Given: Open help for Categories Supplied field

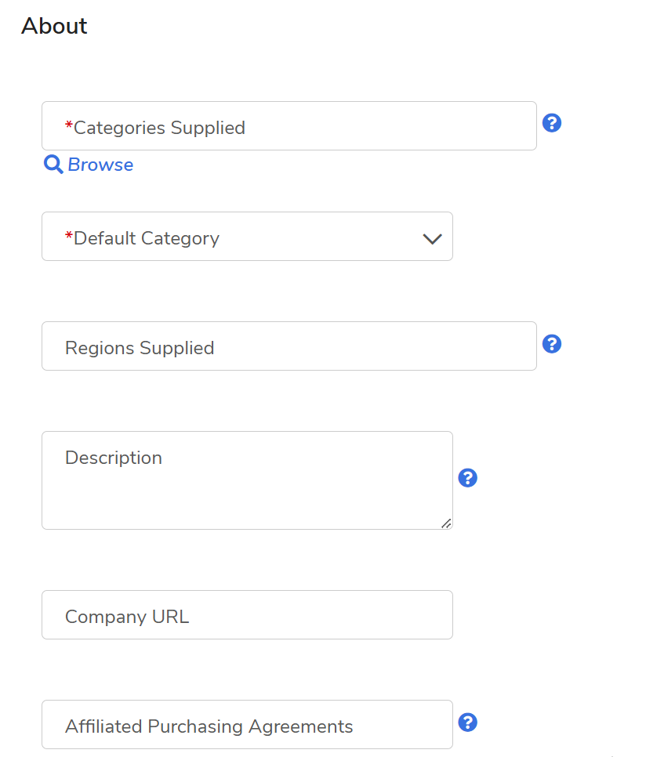Looking at the screenshot, I should (x=552, y=123).
